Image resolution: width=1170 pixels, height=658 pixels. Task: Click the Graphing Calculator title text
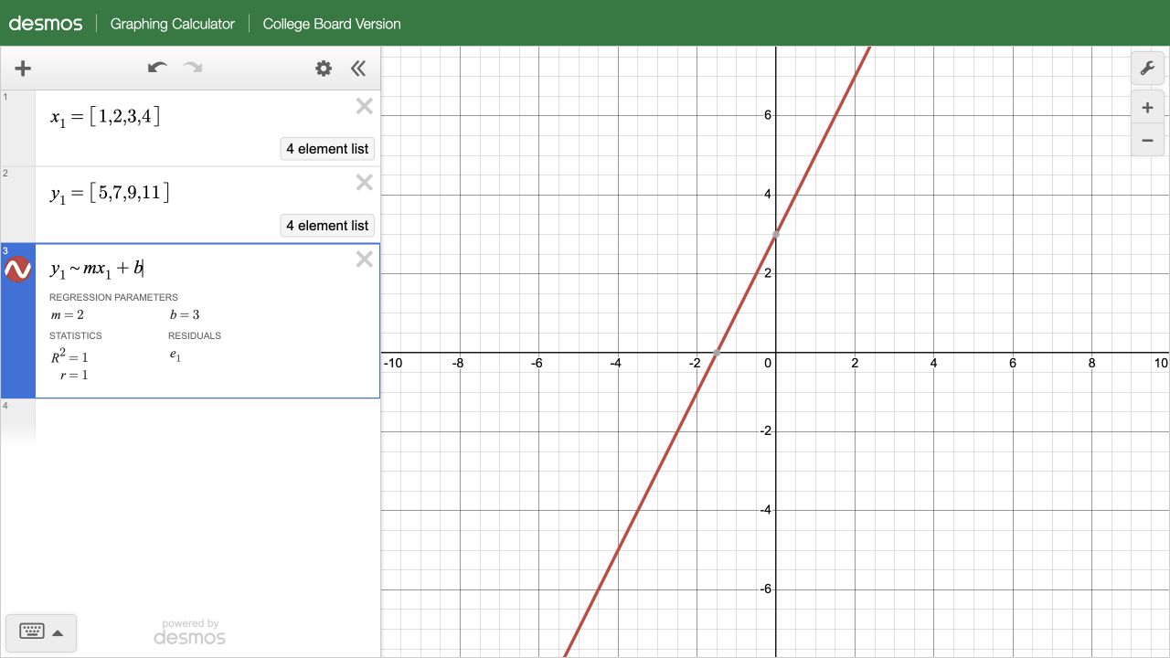[173, 24]
